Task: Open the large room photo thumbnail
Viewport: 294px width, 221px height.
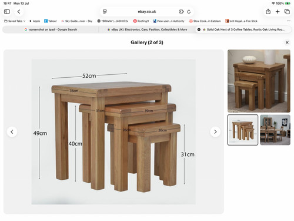Action: click(x=259, y=81)
